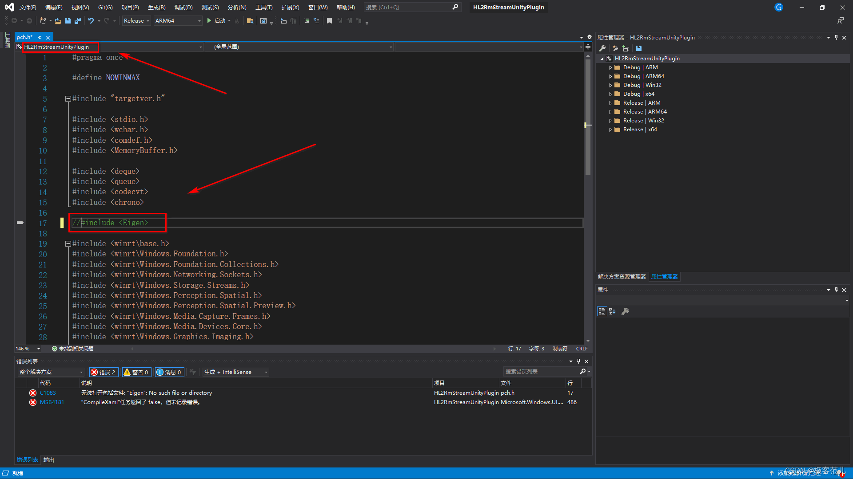The image size is (853, 479).
Task: Collapse the HL2RmStreamUnityPlugin tree root
Action: [602, 59]
